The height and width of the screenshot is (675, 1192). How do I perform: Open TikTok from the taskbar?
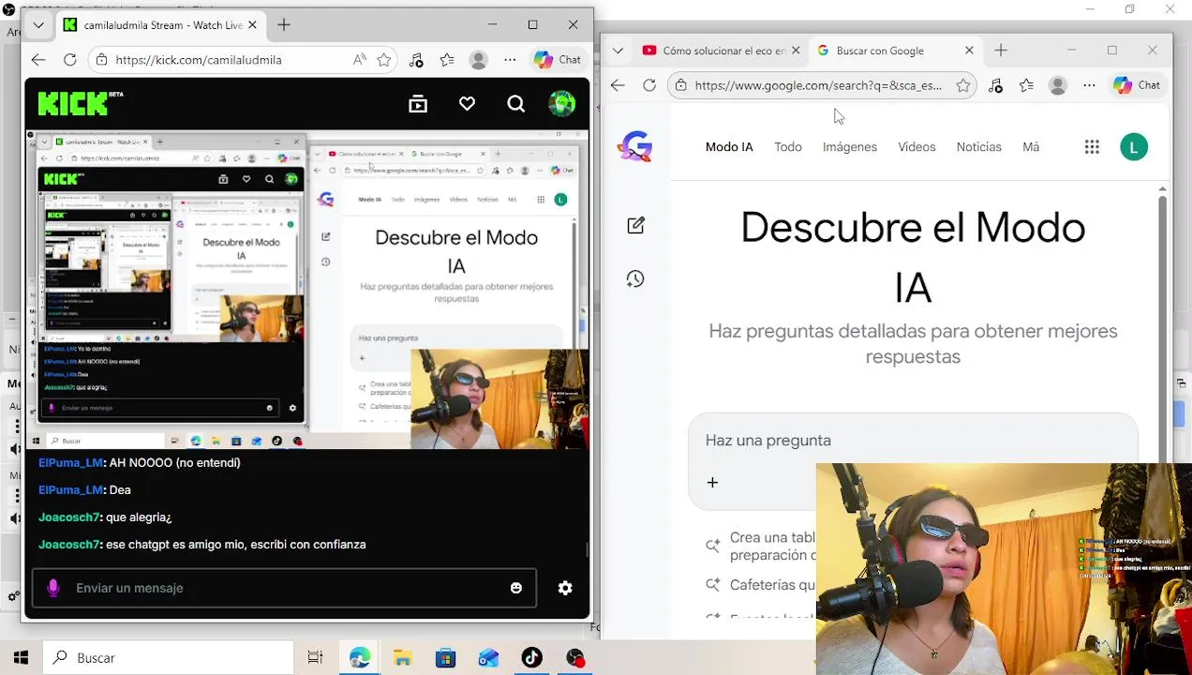531,658
